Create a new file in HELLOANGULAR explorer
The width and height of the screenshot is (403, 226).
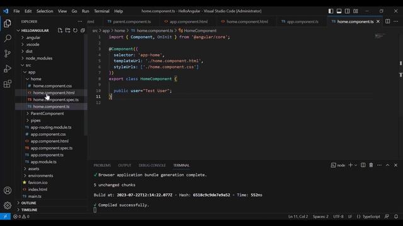(60, 31)
